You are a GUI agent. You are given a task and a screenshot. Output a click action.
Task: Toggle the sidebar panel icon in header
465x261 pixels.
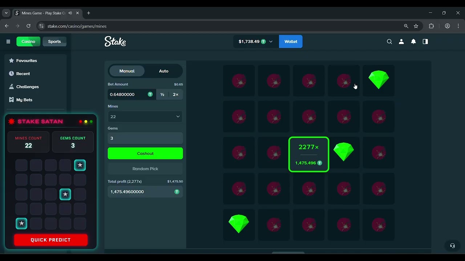[425, 41]
